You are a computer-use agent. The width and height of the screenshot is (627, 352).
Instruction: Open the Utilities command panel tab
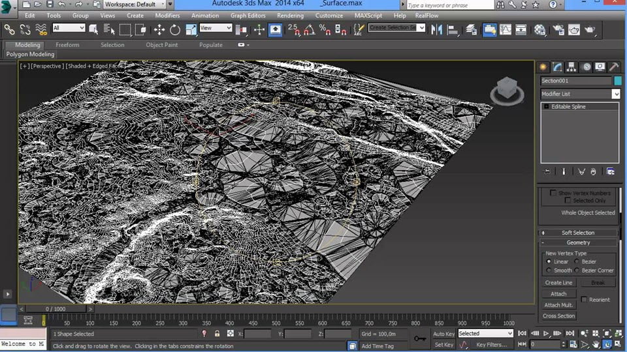point(614,67)
